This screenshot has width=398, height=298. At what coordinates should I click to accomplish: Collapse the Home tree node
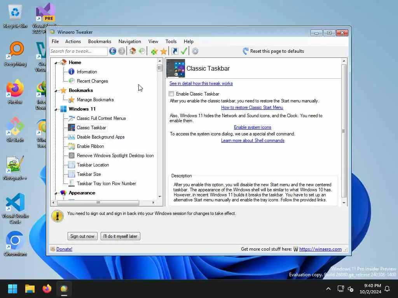tap(56, 63)
